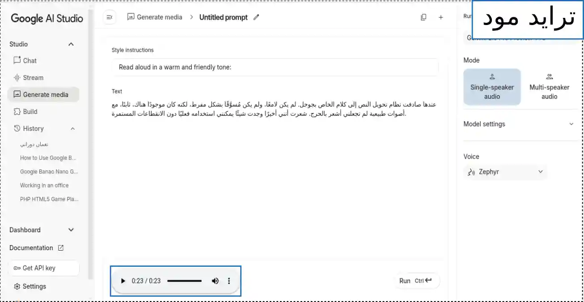Click the plus icon for new prompt
Image resolution: width=584 pixels, height=302 pixels.
tap(441, 17)
